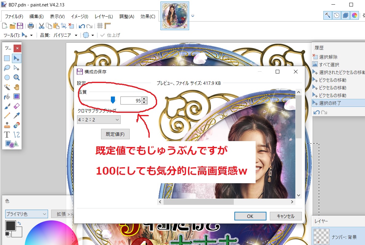Open the クロマサブサンプリング 4:2:2 dropdown
This screenshot has width=365, height=245.
[99, 120]
